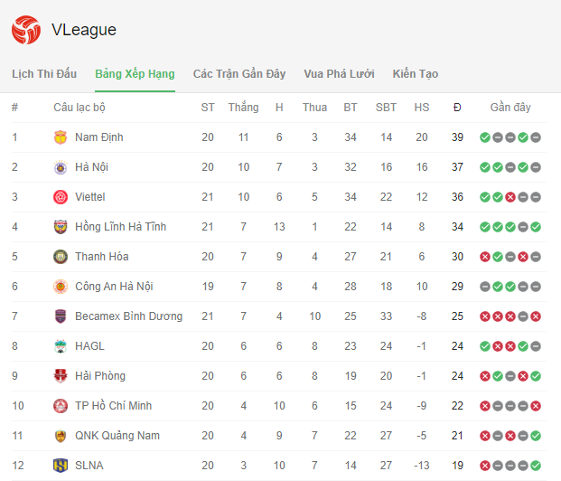Viewport: 561px width, 481px height.
Task: Click the Đ points column header
Action: [457, 108]
